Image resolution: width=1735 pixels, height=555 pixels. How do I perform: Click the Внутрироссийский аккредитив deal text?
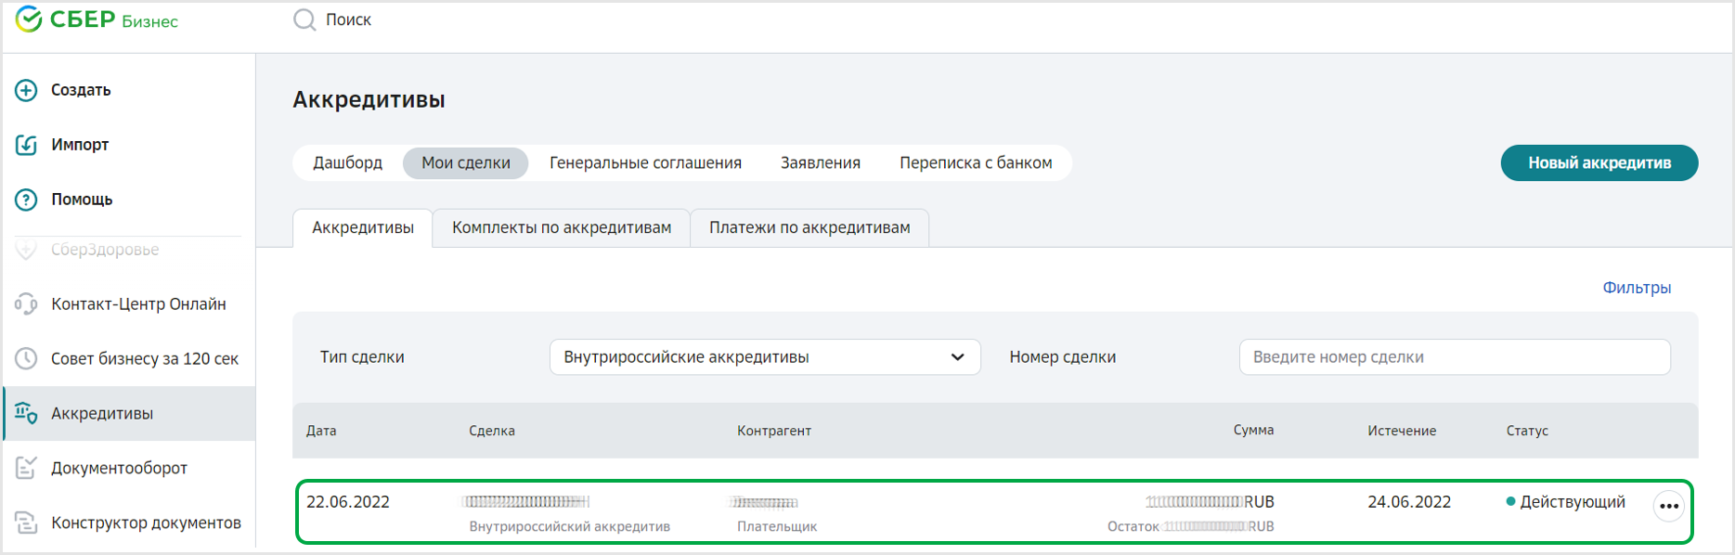coord(569,526)
